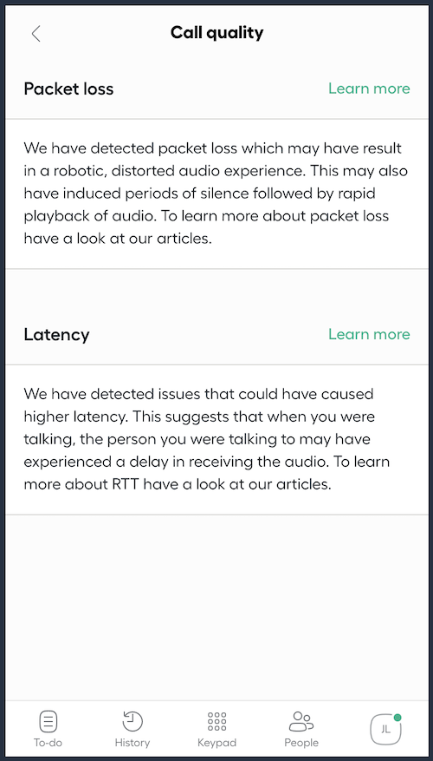
Task: Switch to the Keypad tab label
Action: click(216, 743)
